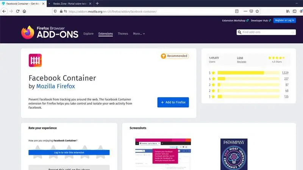Filter reviews by 4 star row
The image size is (303, 170).
coord(248,79)
